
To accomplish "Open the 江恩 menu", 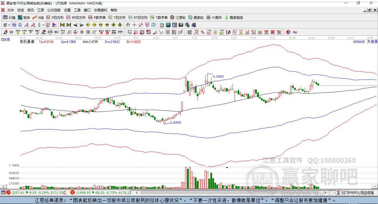I will (41, 10).
